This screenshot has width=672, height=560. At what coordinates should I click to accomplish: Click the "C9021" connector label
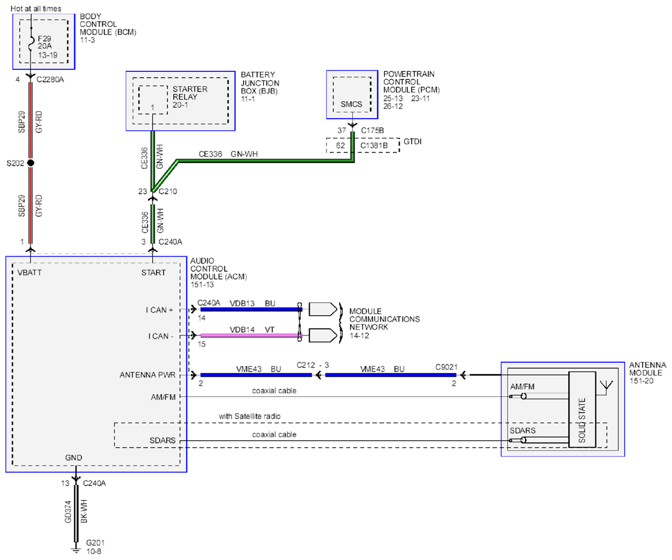[447, 367]
